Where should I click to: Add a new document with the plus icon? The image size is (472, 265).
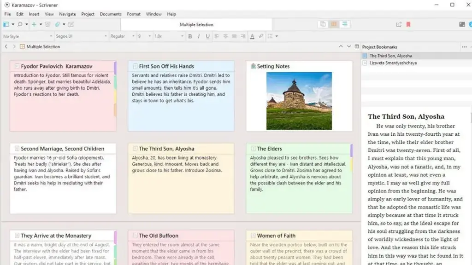click(34, 24)
